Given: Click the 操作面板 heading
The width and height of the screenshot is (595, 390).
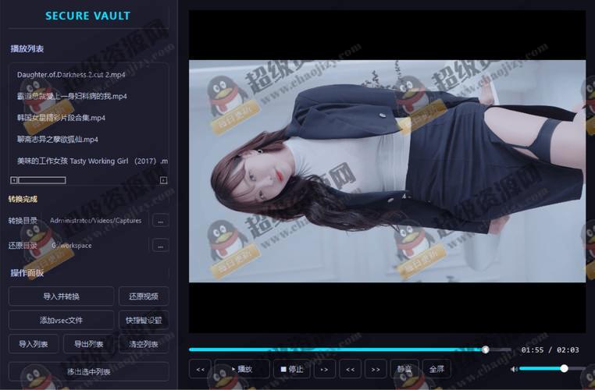Looking at the screenshot, I should [x=27, y=273].
